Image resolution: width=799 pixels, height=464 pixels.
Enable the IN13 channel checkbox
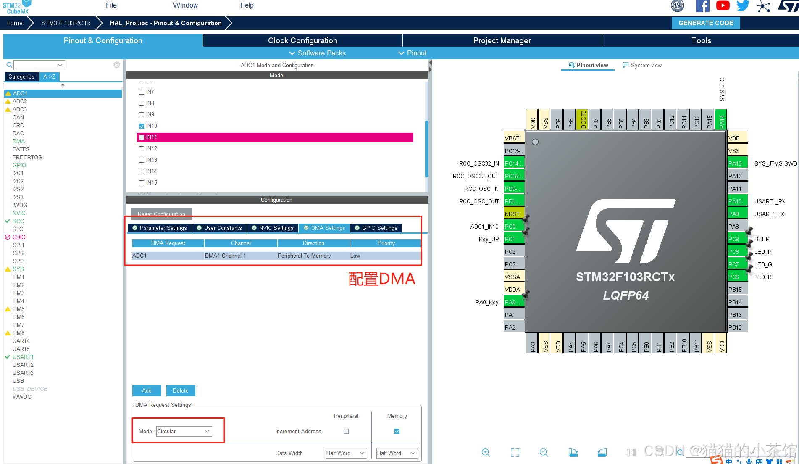click(x=142, y=160)
